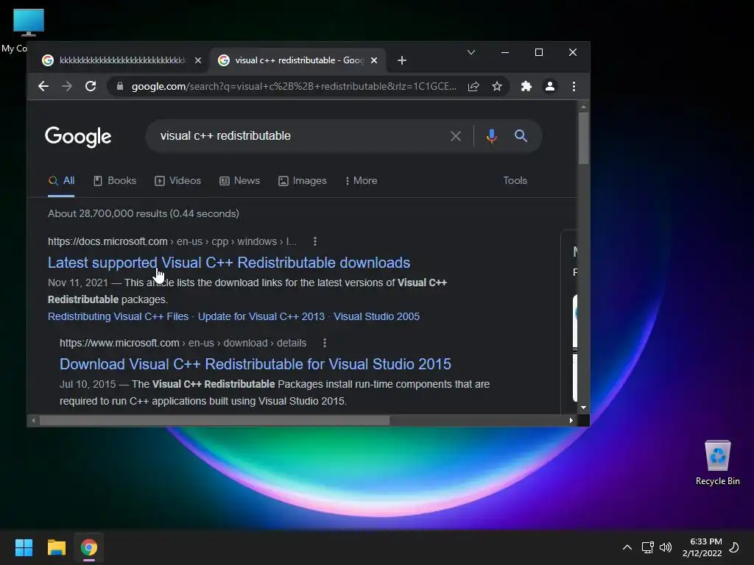Open the 'Visual Studio 2005' sitelink
Image resolution: width=754 pixels, height=565 pixels.
click(376, 316)
